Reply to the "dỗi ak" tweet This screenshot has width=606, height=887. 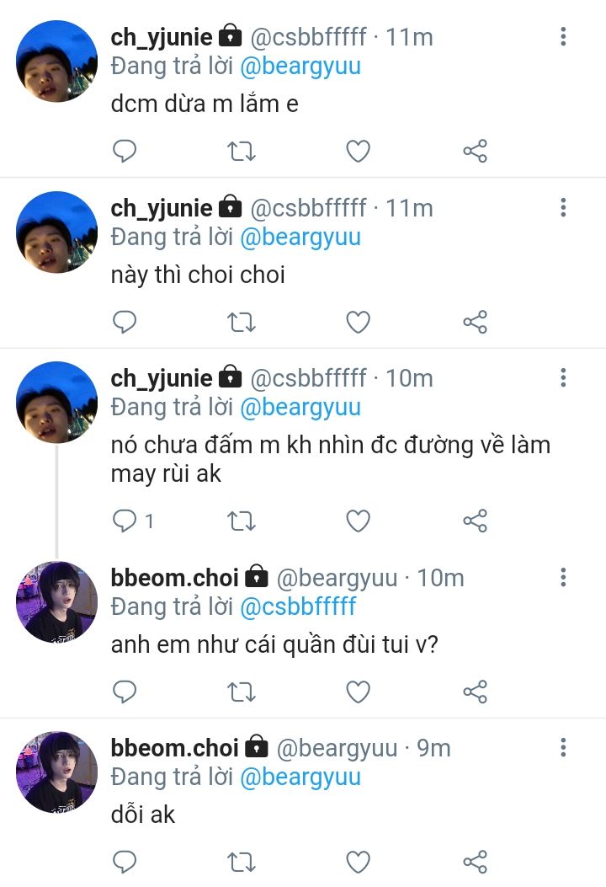(x=125, y=862)
